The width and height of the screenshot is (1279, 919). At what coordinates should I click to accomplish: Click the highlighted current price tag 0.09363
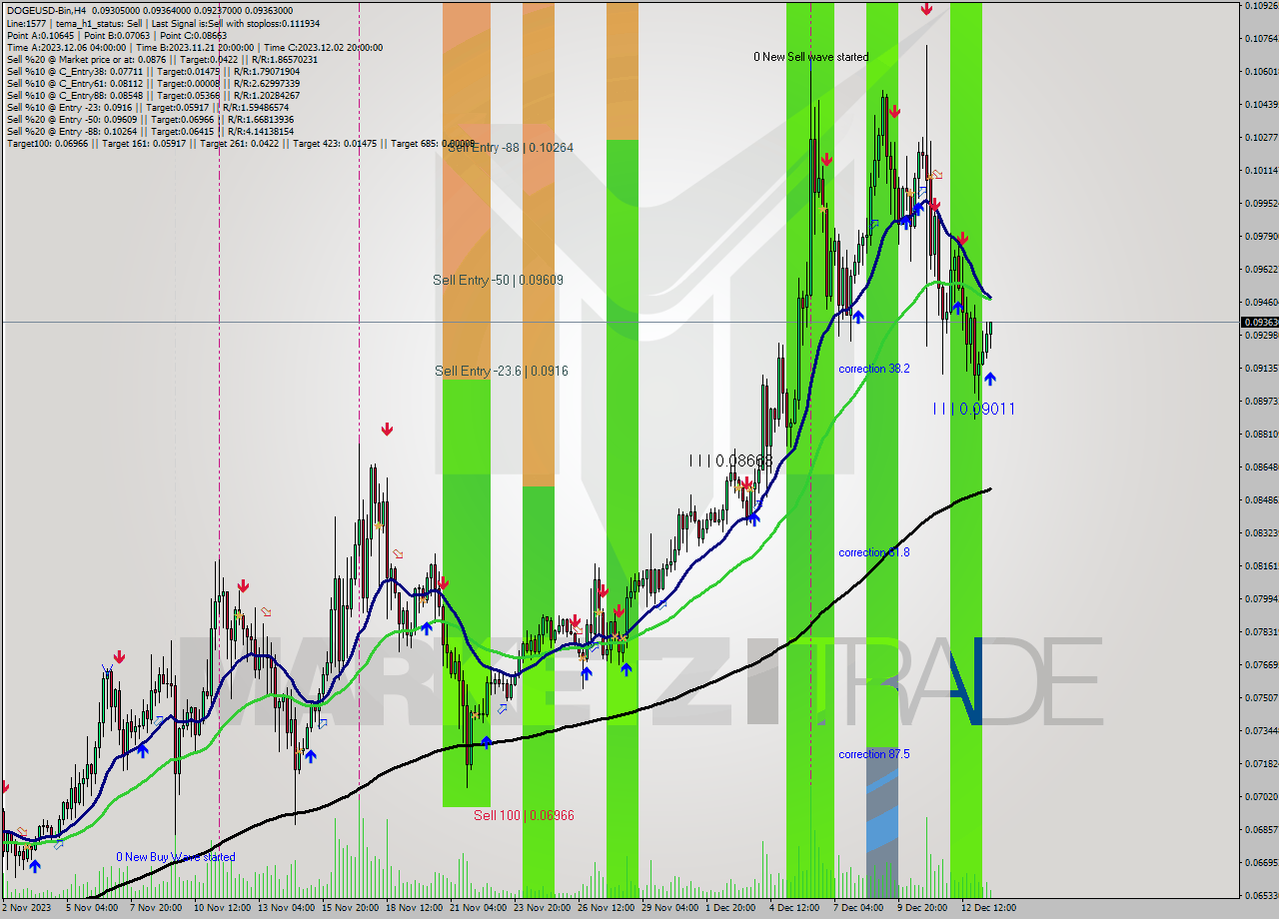click(x=1259, y=322)
